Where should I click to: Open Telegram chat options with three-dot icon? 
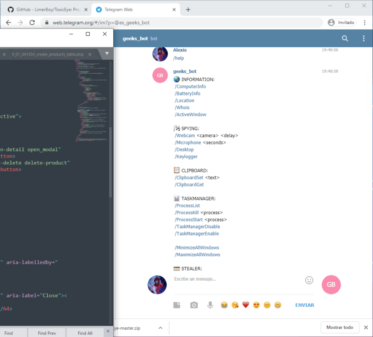[x=363, y=38]
